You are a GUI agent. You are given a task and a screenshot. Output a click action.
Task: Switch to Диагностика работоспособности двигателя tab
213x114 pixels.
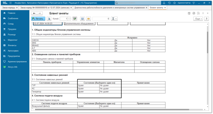(x=110, y=8)
